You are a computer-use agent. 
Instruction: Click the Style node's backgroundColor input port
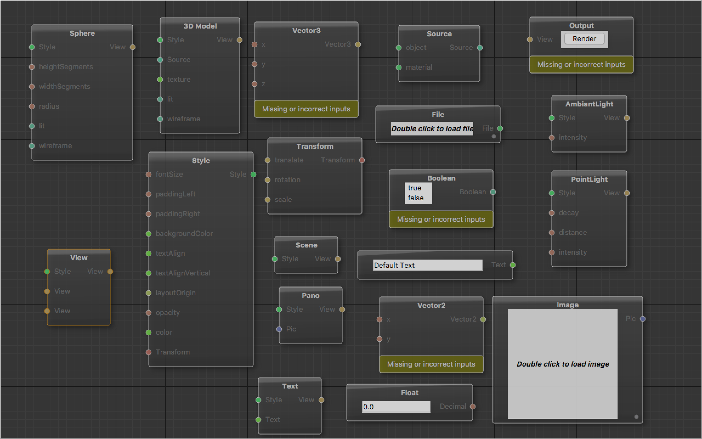pos(149,234)
